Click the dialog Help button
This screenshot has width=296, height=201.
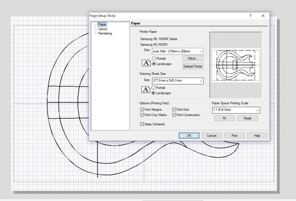point(257,135)
